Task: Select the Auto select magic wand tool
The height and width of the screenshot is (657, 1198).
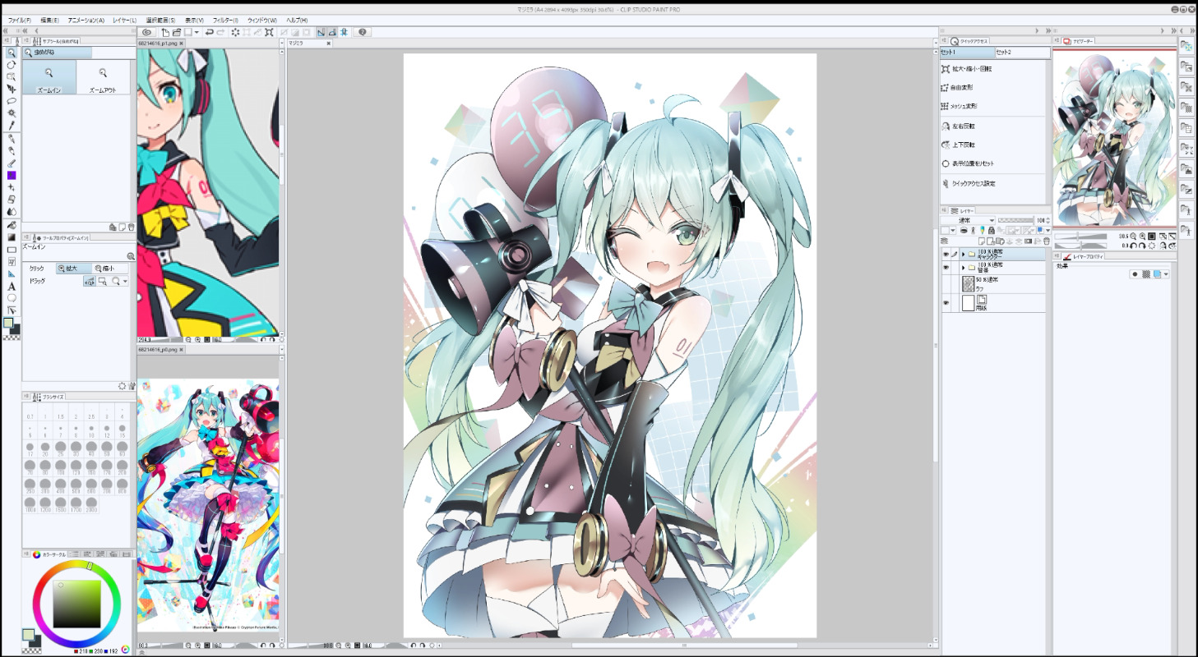Action: click(12, 113)
